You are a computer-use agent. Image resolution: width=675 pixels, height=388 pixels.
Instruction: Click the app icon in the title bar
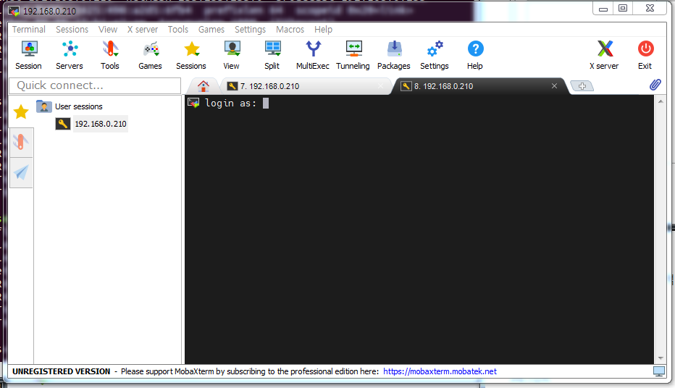(14, 11)
